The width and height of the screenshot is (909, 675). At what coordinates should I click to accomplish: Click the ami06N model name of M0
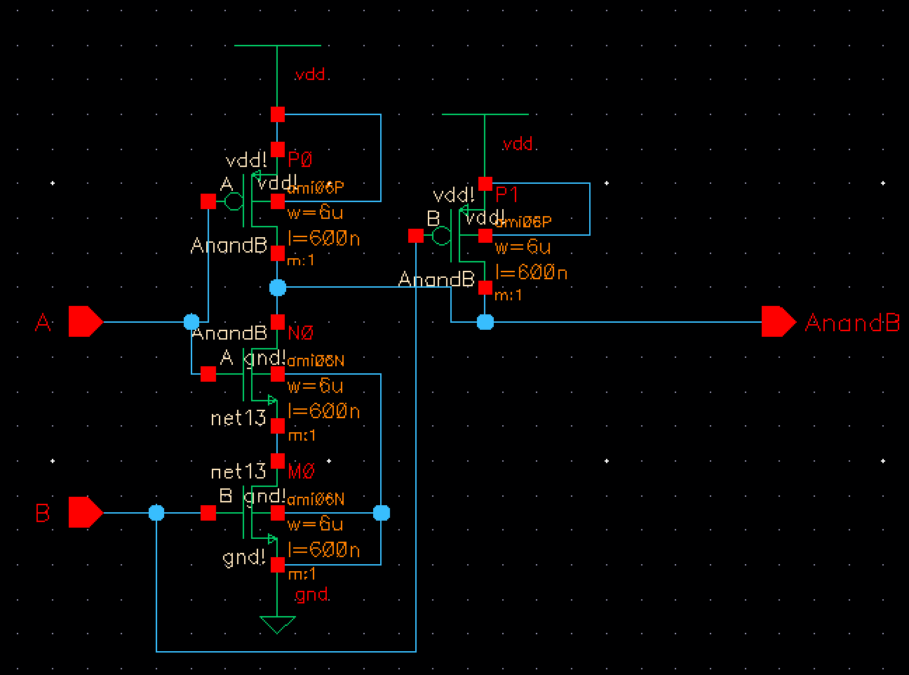316,499
